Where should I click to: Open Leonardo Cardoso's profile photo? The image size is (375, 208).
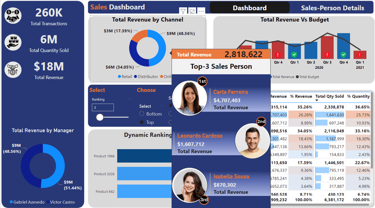pyautogui.click(x=253, y=141)
